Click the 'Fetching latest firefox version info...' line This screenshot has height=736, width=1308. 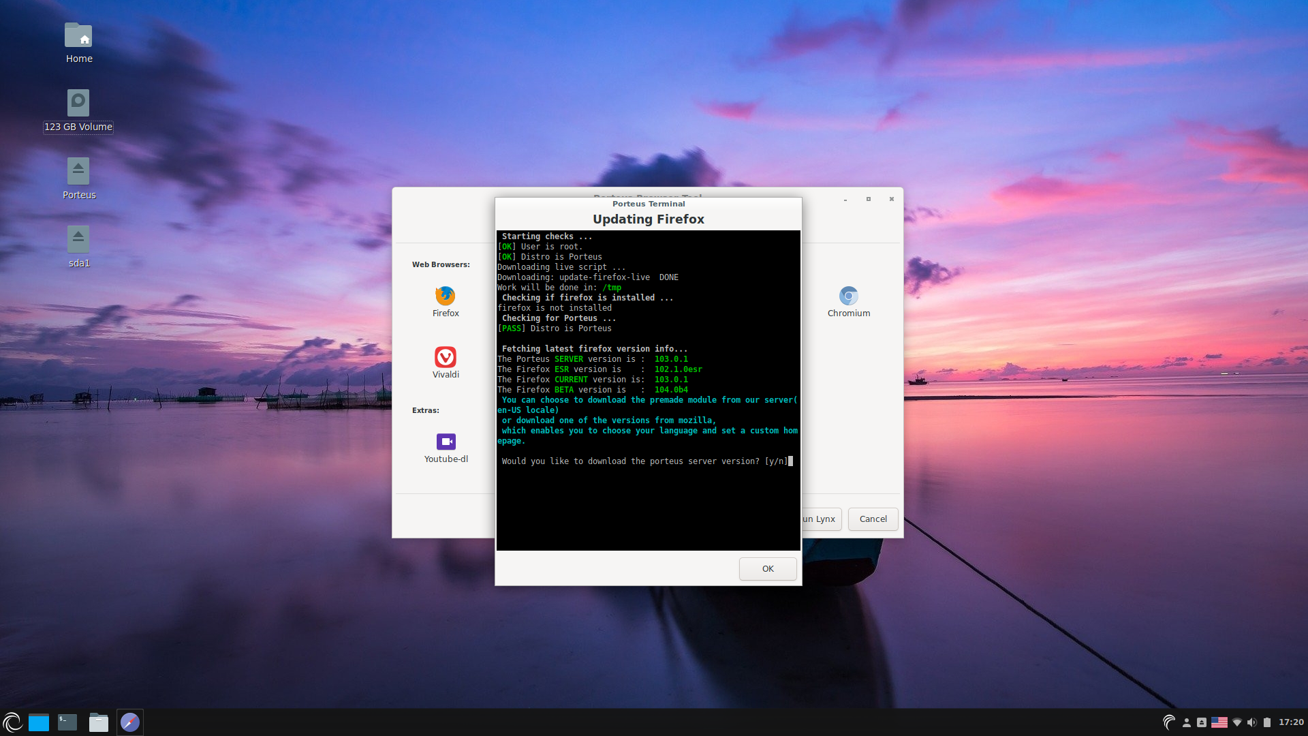click(x=595, y=349)
